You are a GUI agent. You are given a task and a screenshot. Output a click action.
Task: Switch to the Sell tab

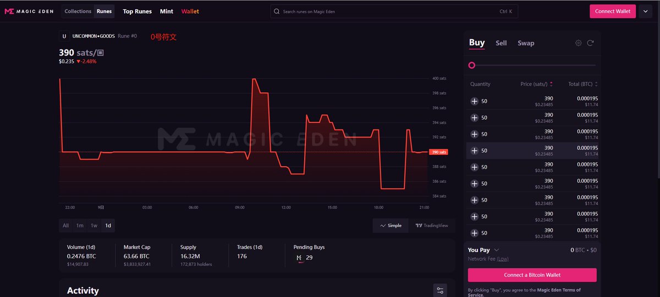(x=501, y=43)
